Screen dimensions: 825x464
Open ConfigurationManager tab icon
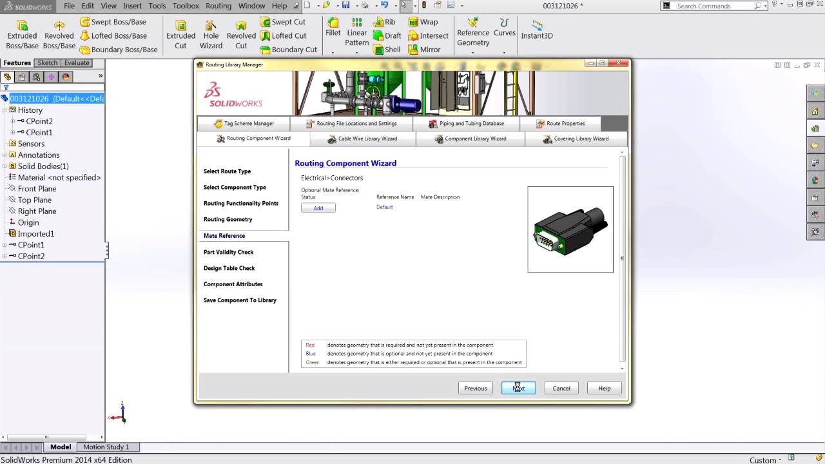(x=36, y=77)
